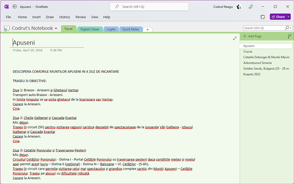
Task: Click Add Page button
Action: (252, 36)
